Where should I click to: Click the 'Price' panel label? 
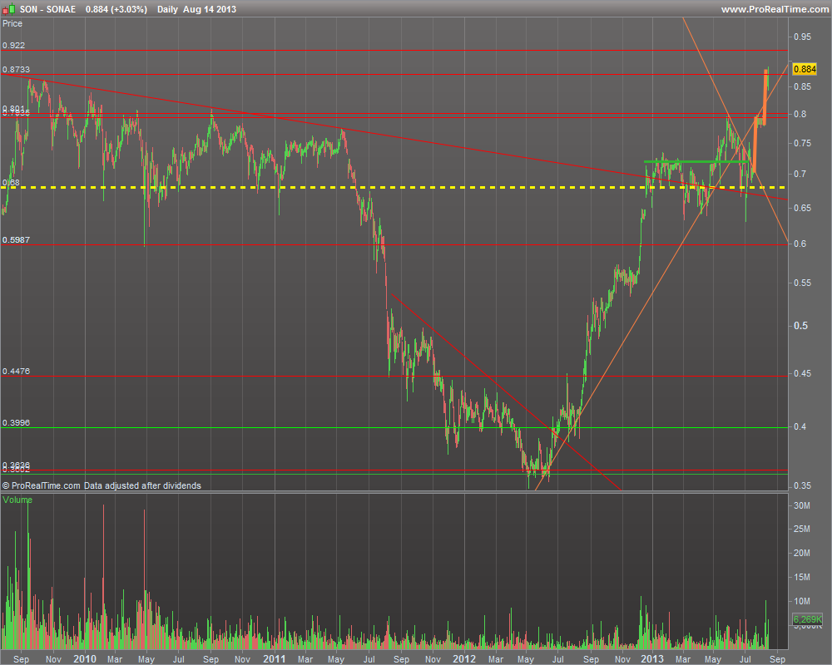[12, 23]
